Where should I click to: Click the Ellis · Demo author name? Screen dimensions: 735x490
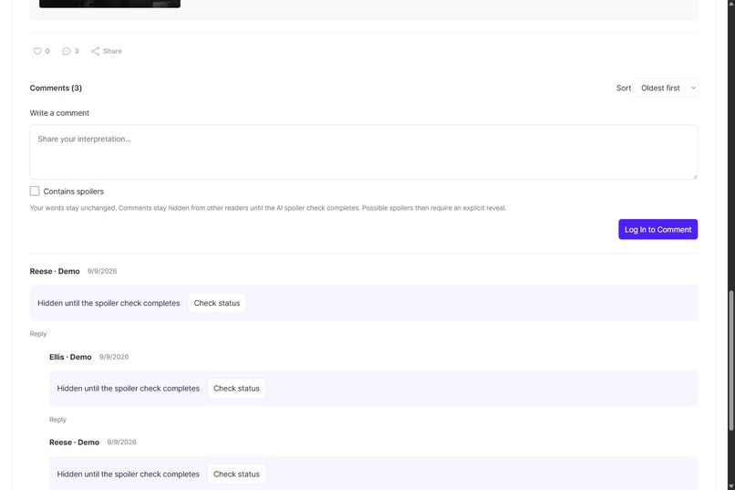click(70, 357)
